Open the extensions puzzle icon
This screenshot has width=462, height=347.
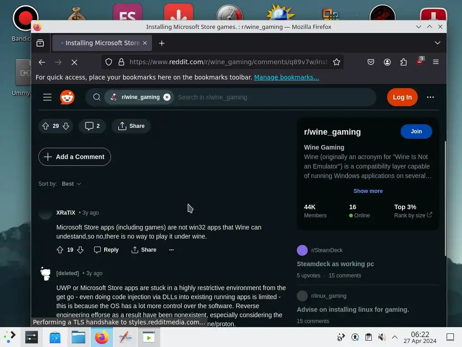coord(403,62)
